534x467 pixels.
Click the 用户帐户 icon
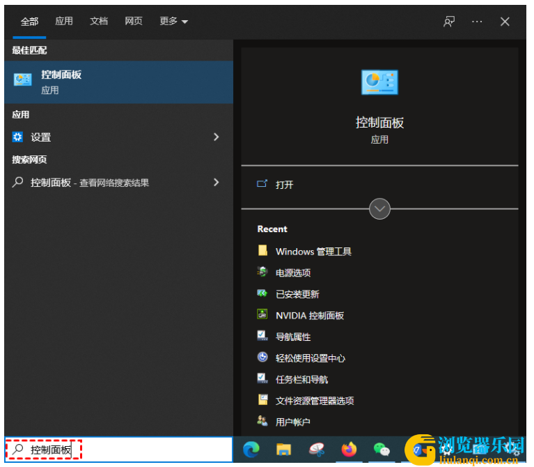(262, 420)
